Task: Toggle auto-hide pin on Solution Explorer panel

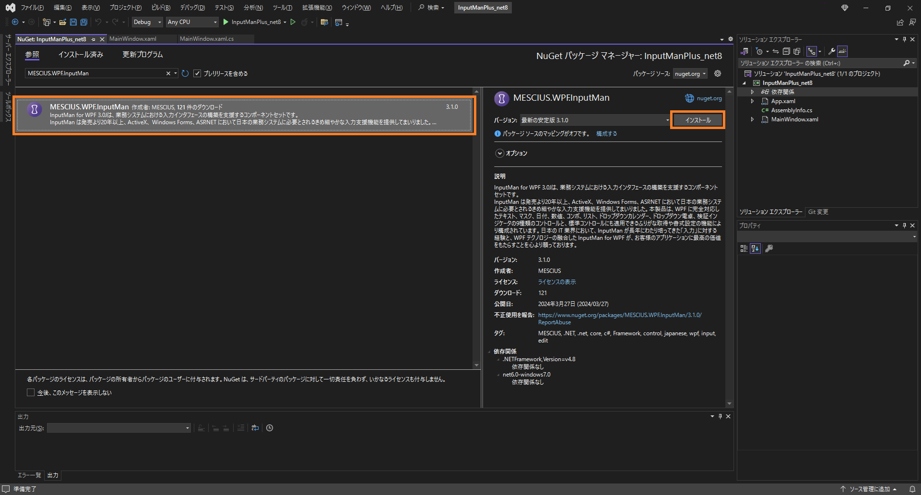Action: (x=904, y=39)
